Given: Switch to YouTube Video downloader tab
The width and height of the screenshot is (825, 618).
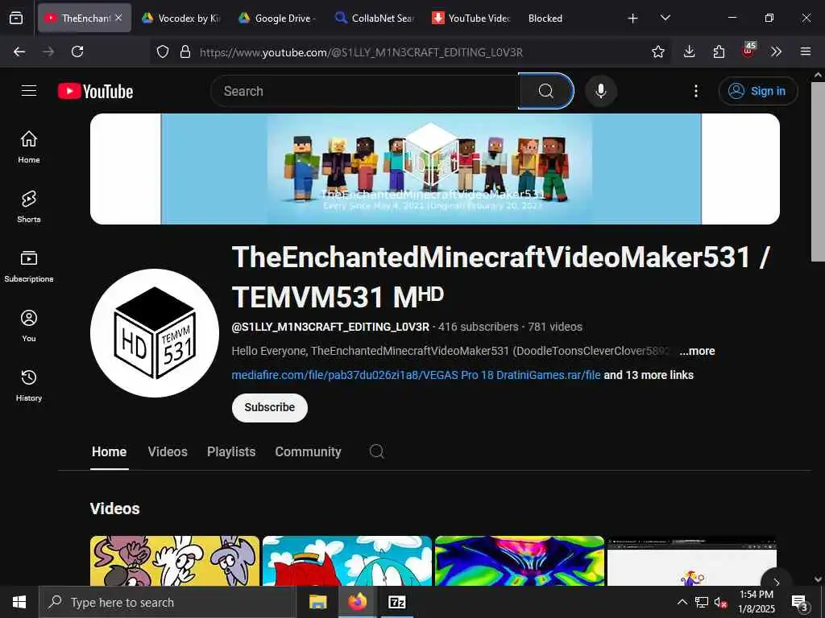Looking at the screenshot, I should pyautogui.click(x=471, y=18).
